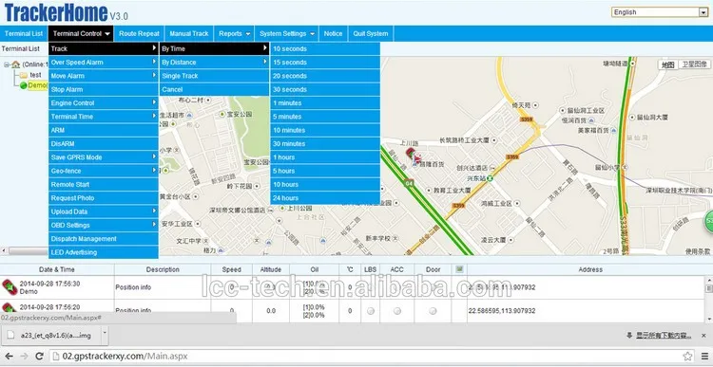Viewport: 713px width, 367px height.
Task: Open the Move Alarm submenu
Action: (104, 76)
